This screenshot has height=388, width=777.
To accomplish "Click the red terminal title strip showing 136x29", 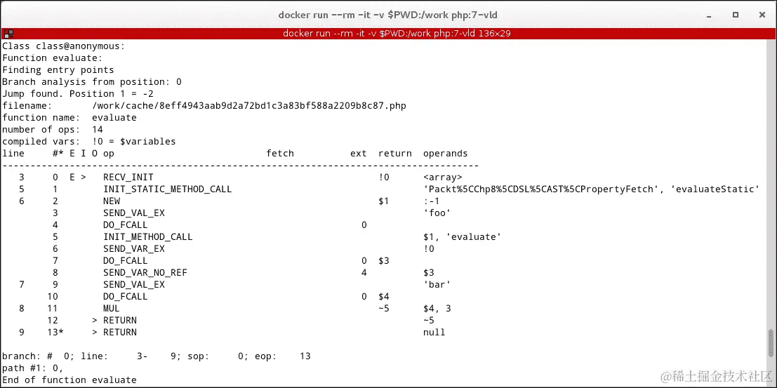I will coord(389,34).
